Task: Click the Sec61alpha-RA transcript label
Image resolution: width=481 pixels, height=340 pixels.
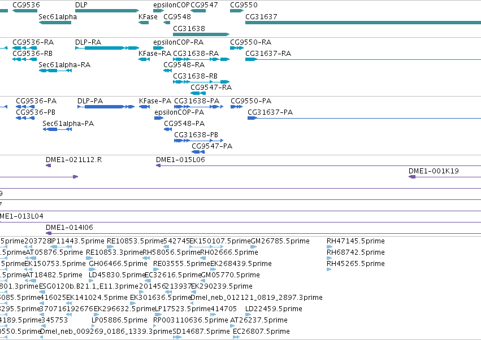Action: tap(64, 65)
